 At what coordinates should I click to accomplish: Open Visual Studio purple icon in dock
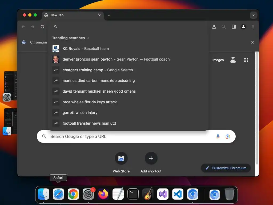[163, 194]
